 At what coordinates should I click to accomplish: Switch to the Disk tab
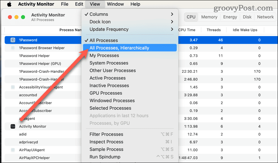pyautogui.click(x=247, y=17)
